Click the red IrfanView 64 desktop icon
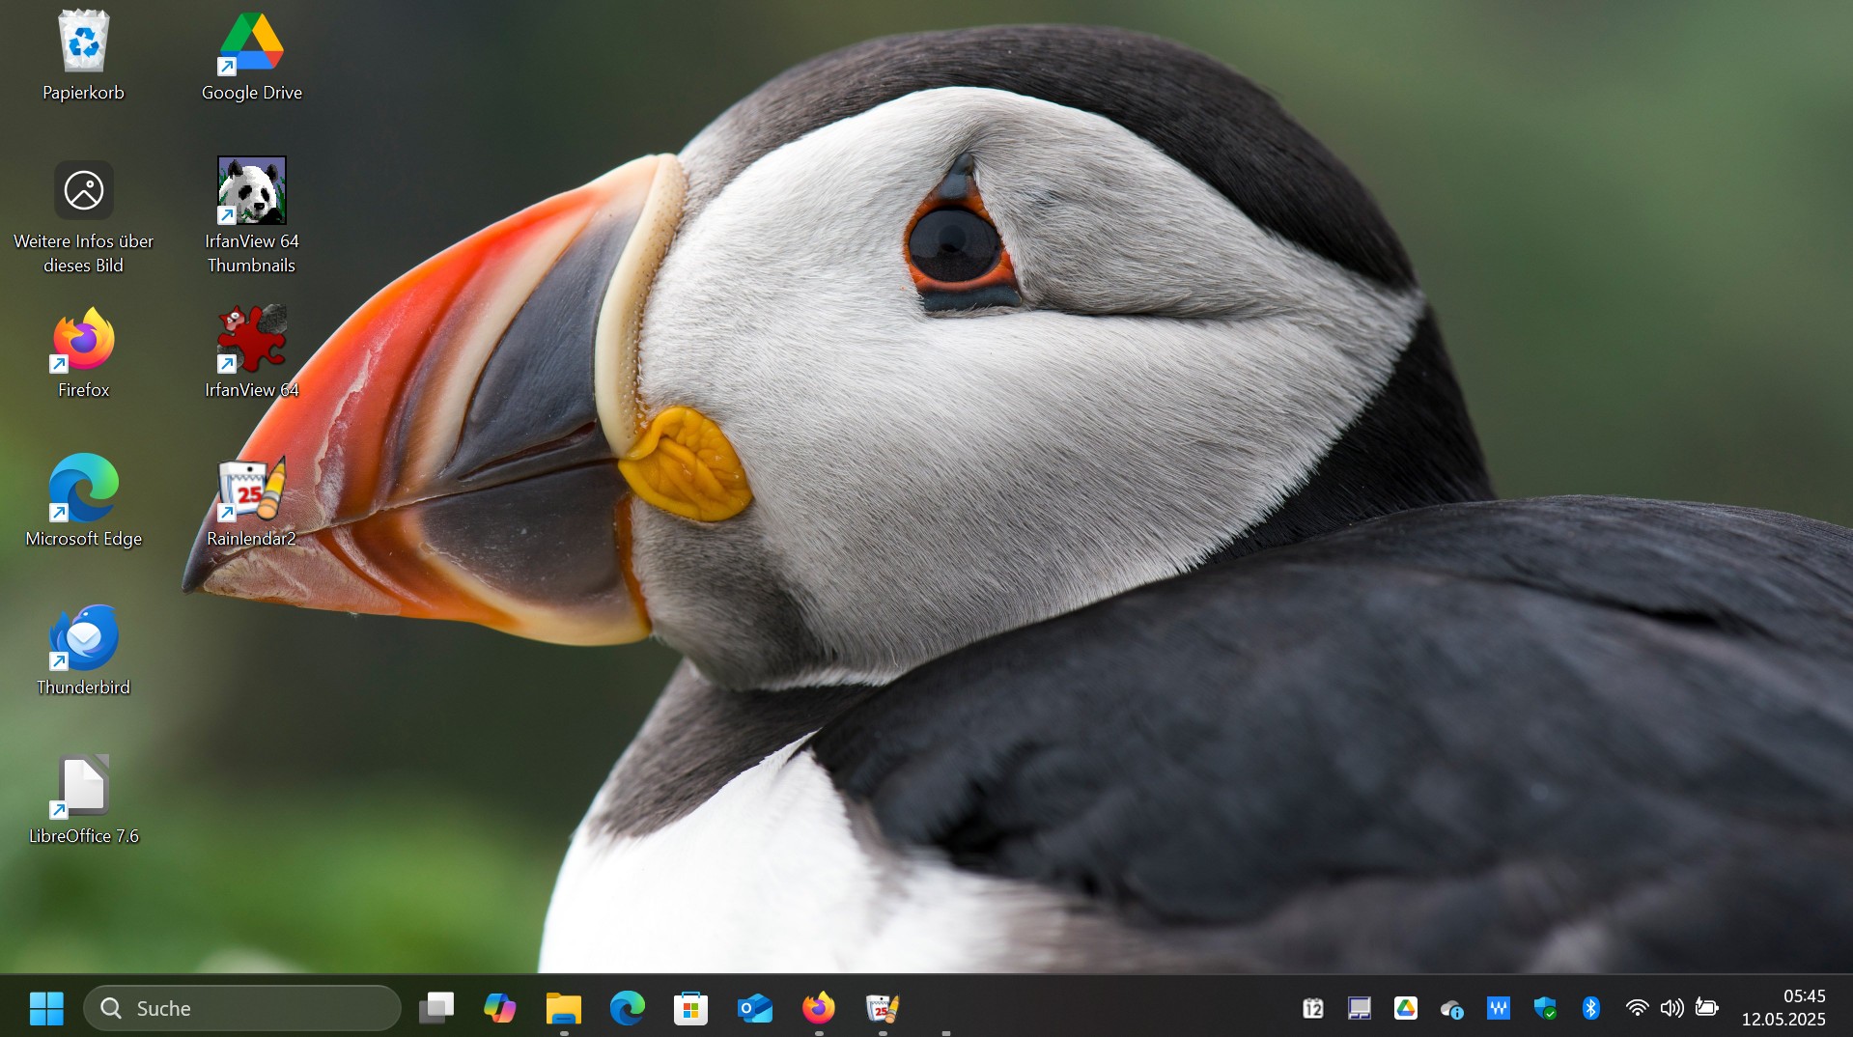Viewport: 1853px width, 1037px height. coord(251,340)
